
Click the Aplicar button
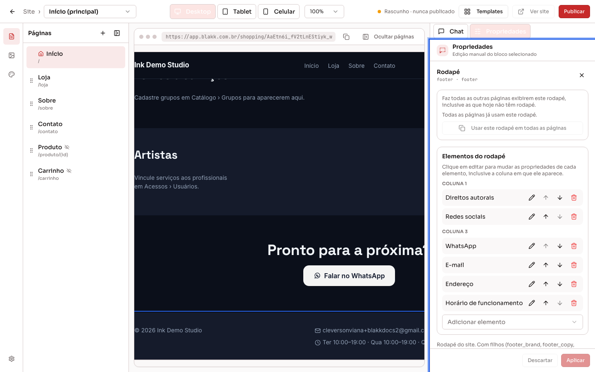(576, 360)
